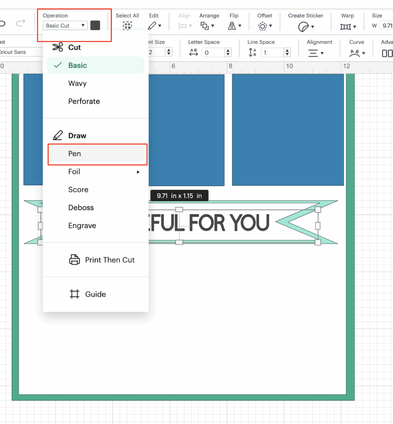This screenshot has height=424, width=393.
Task: Adjust the Font Size stepper arrows
Action: pos(169,52)
